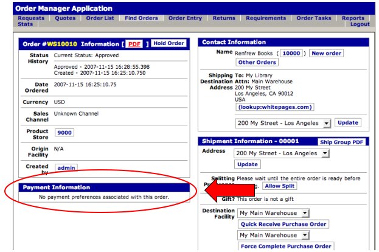
Task: Open the Order Tasks tab
Action: click(313, 18)
